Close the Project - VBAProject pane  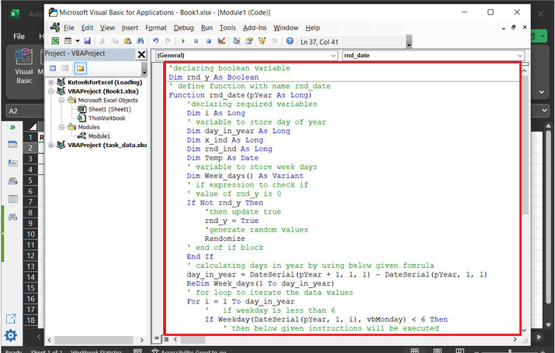tap(141, 54)
